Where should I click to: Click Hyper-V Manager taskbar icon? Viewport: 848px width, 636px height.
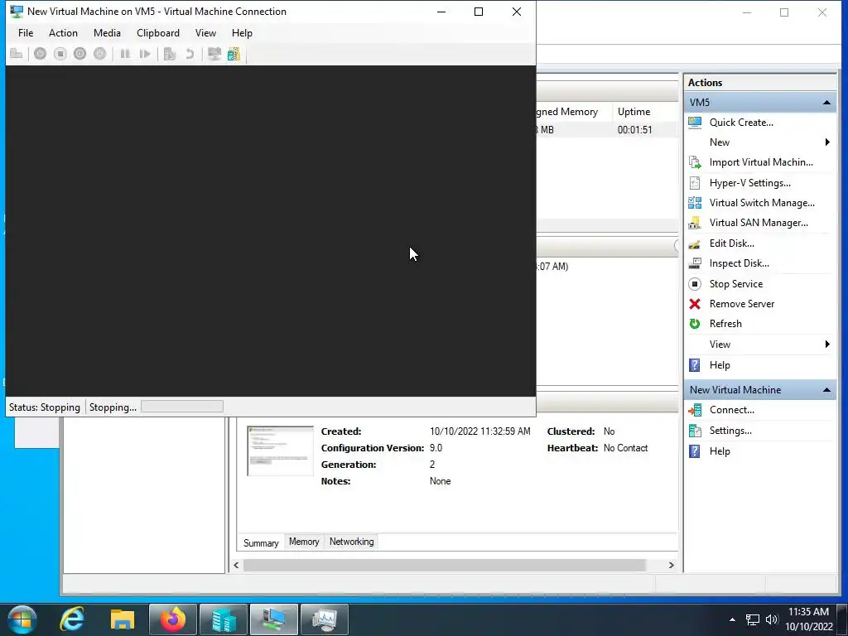[x=224, y=619]
